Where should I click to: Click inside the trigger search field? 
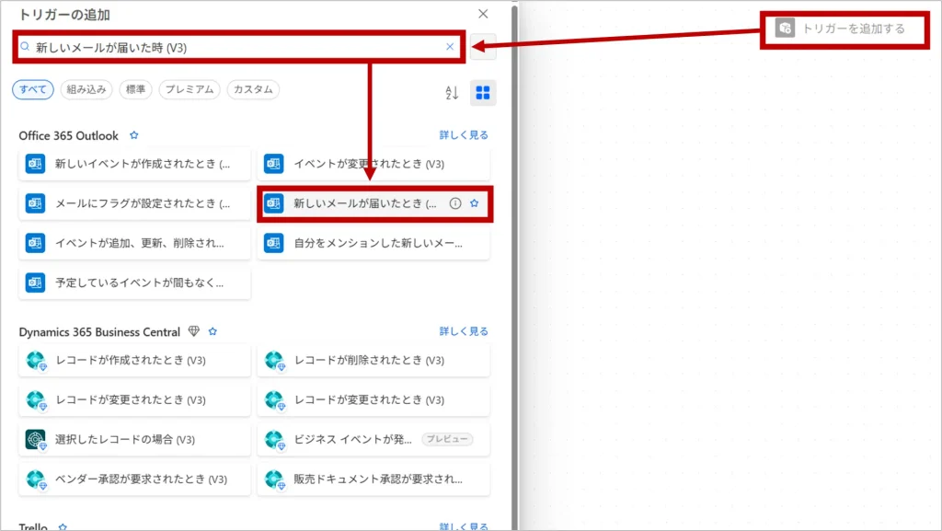coord(230,47)
